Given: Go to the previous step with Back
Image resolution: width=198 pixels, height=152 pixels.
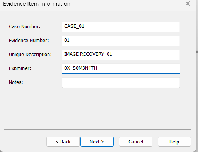Looking at the screenshot, I should click(x=63, y=142).
